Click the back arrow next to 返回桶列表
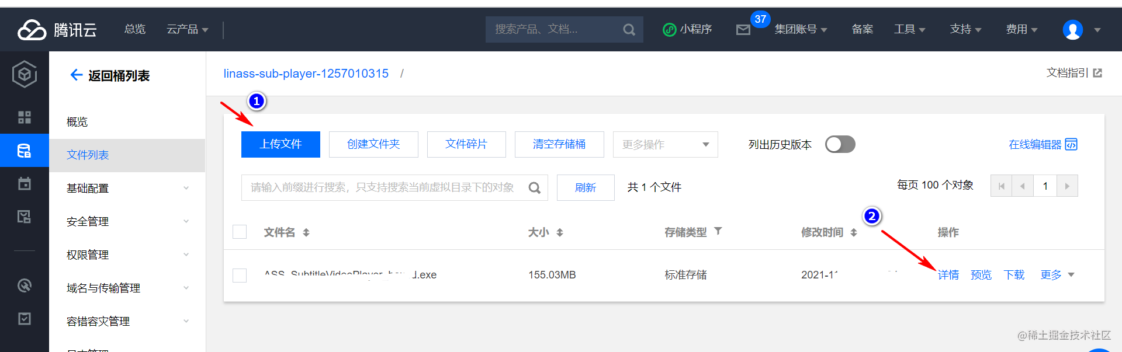 point(76,75)
